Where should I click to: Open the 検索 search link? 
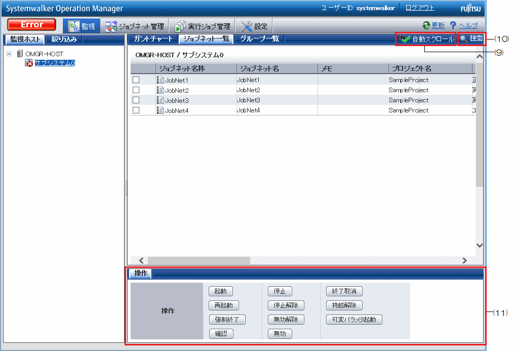click(476, 38)
